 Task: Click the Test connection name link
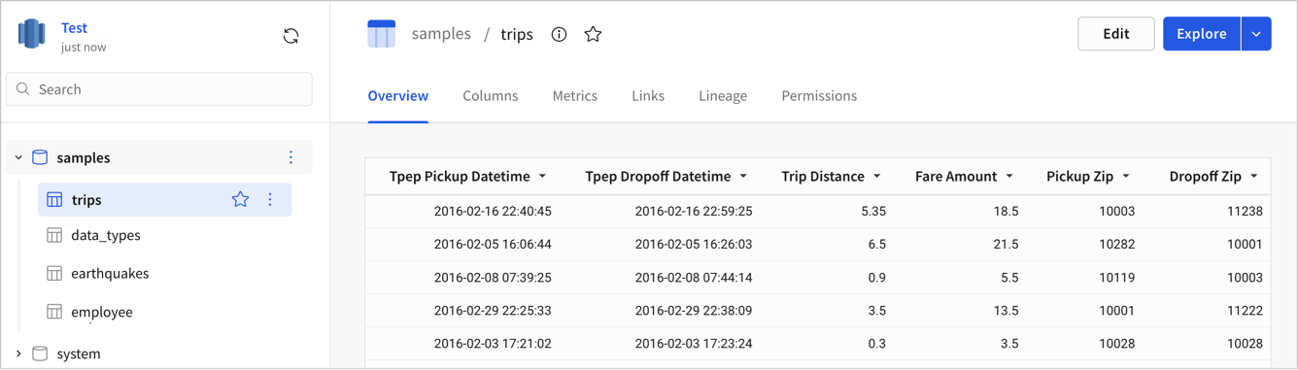[x=74, y=28]
